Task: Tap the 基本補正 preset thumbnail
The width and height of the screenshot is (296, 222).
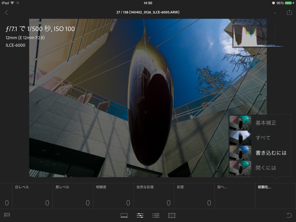Action: click(240, 123)
